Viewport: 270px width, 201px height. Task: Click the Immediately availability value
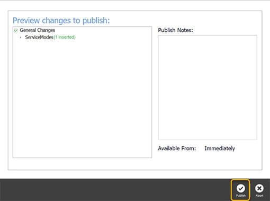pos(220,149)
